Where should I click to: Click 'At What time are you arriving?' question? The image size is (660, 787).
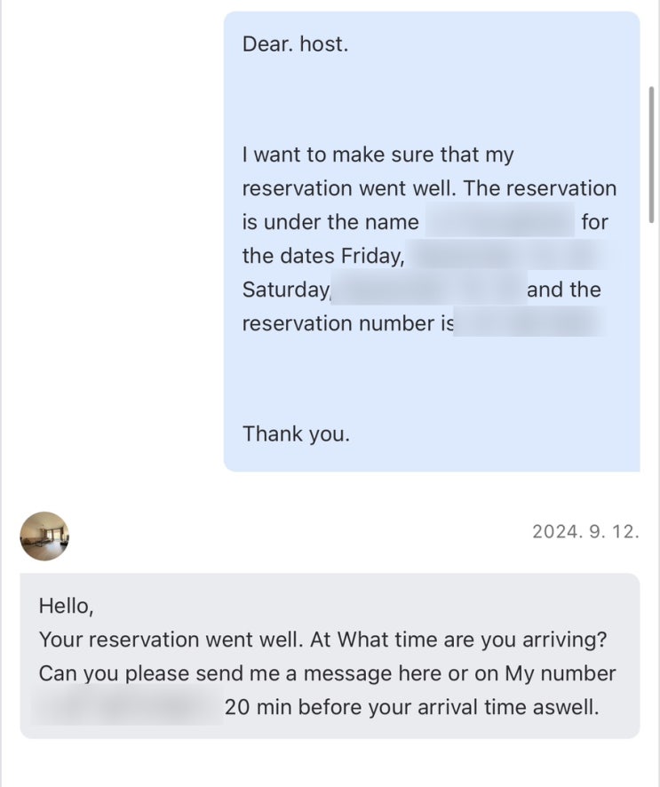coord(458,640)
